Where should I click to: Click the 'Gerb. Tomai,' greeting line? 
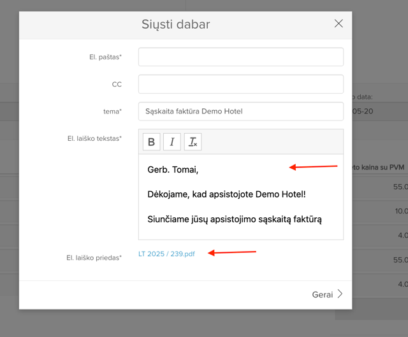click(173, 170)
